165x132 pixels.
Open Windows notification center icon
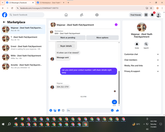(x=161, y=124)
